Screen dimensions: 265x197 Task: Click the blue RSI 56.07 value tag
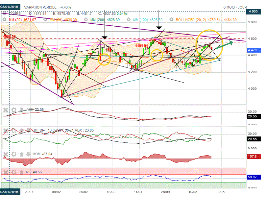coord(253,177)
